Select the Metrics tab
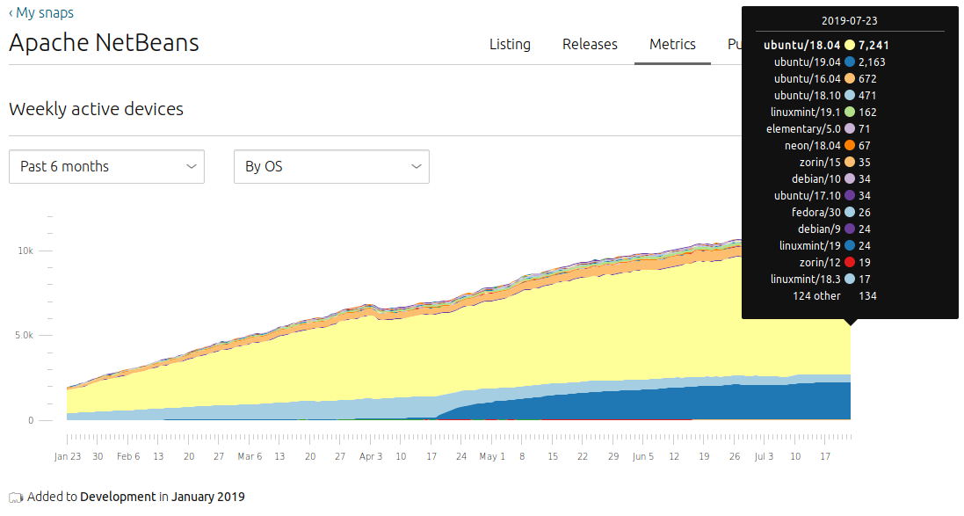 pos(672,45)
